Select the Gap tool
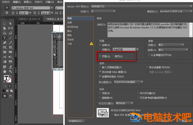 [11, 28]
